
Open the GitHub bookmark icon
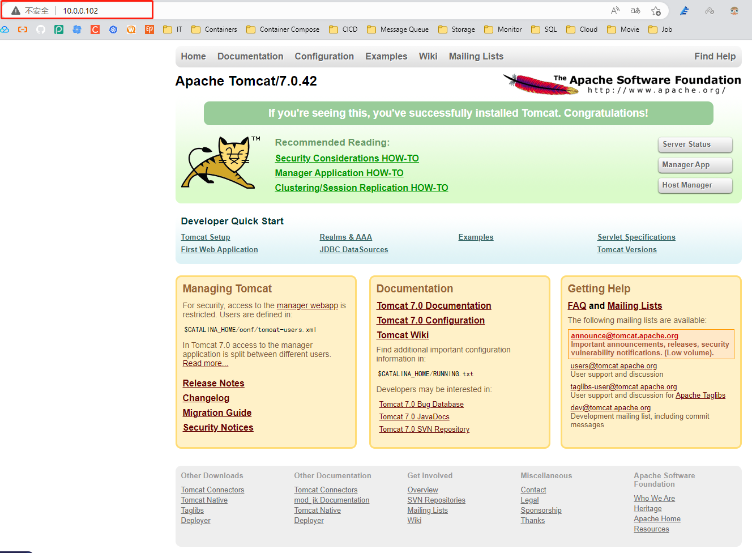(x=41, y=29)
